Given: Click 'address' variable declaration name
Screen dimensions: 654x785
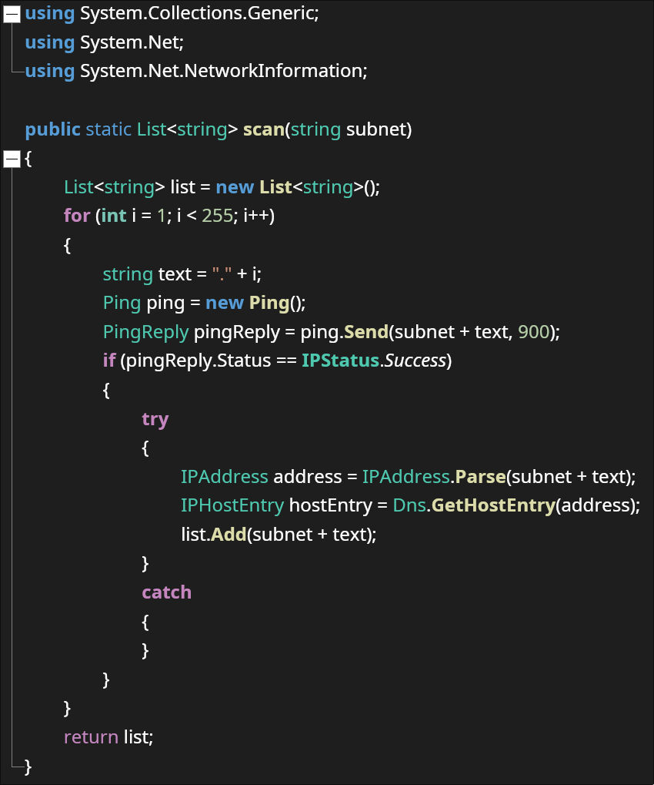Looking at the screenshot, I should point(308,477).
